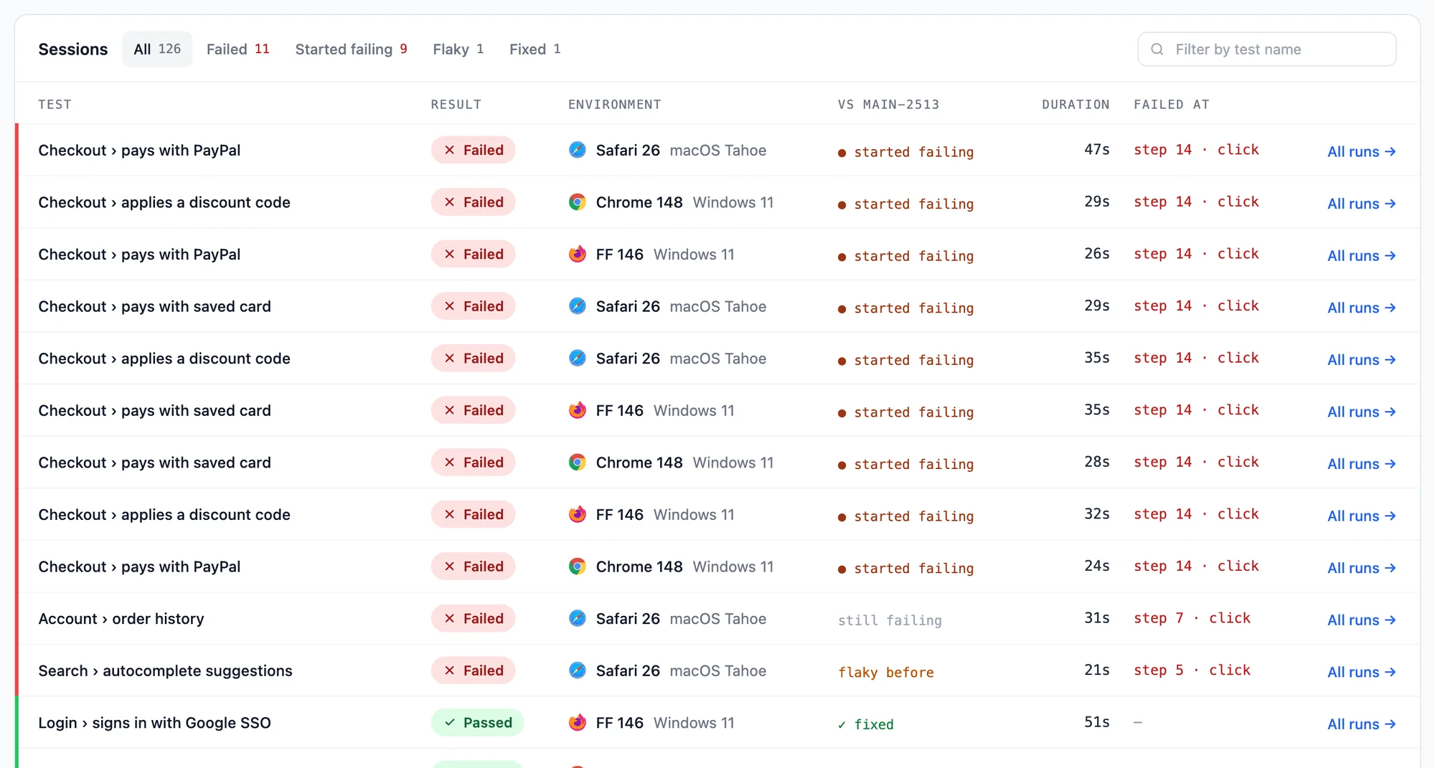Click 'Search › autocomplete suggestions' test name
Viewport: 1435px width, 768px height.
coord(165,670)
